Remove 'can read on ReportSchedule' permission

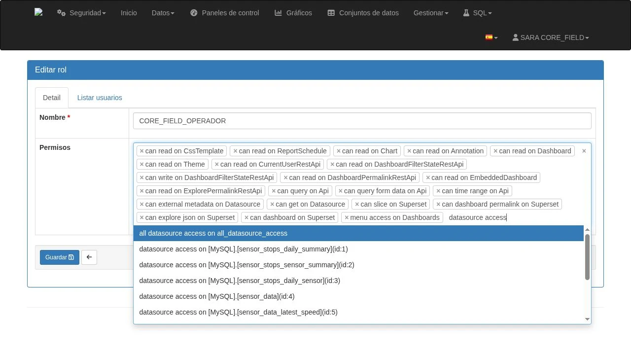(x=235, y=151)
